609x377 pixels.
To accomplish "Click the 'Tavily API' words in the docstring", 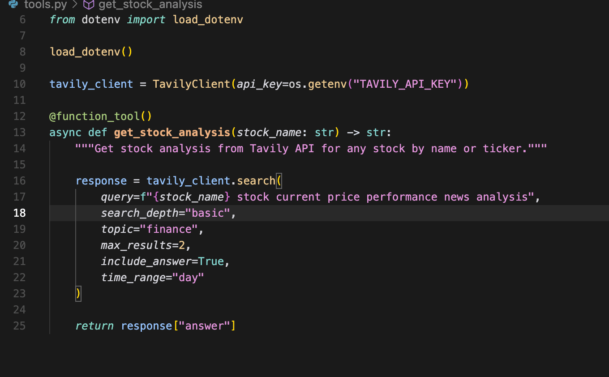I will click(282, 149).
